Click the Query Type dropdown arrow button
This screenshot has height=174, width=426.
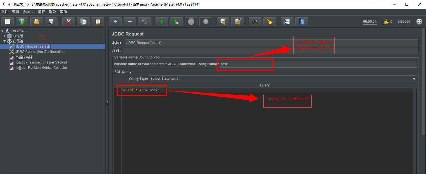[414, 79]
